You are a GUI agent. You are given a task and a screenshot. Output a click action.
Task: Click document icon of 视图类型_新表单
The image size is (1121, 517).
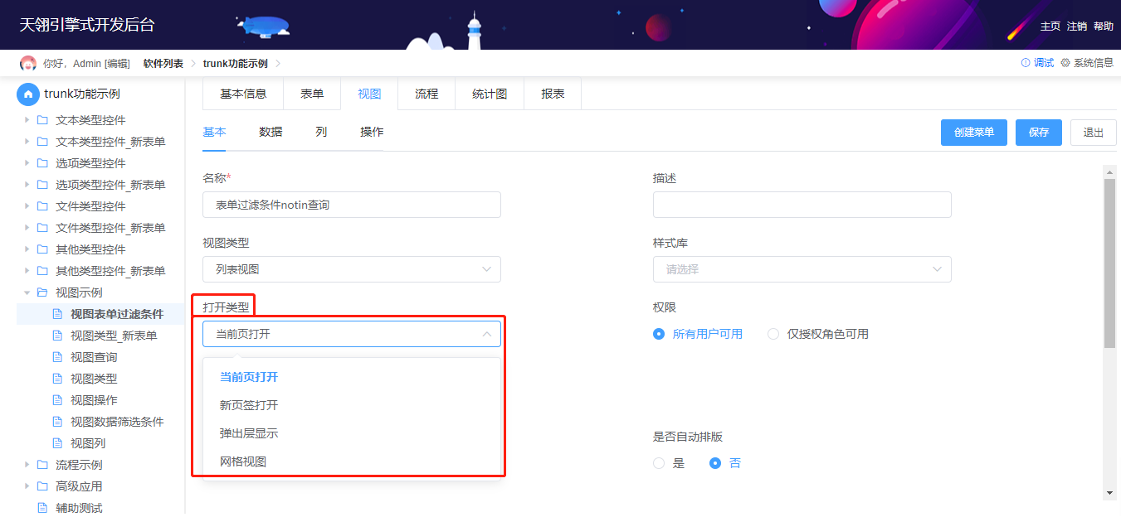[x=57, y=336]
